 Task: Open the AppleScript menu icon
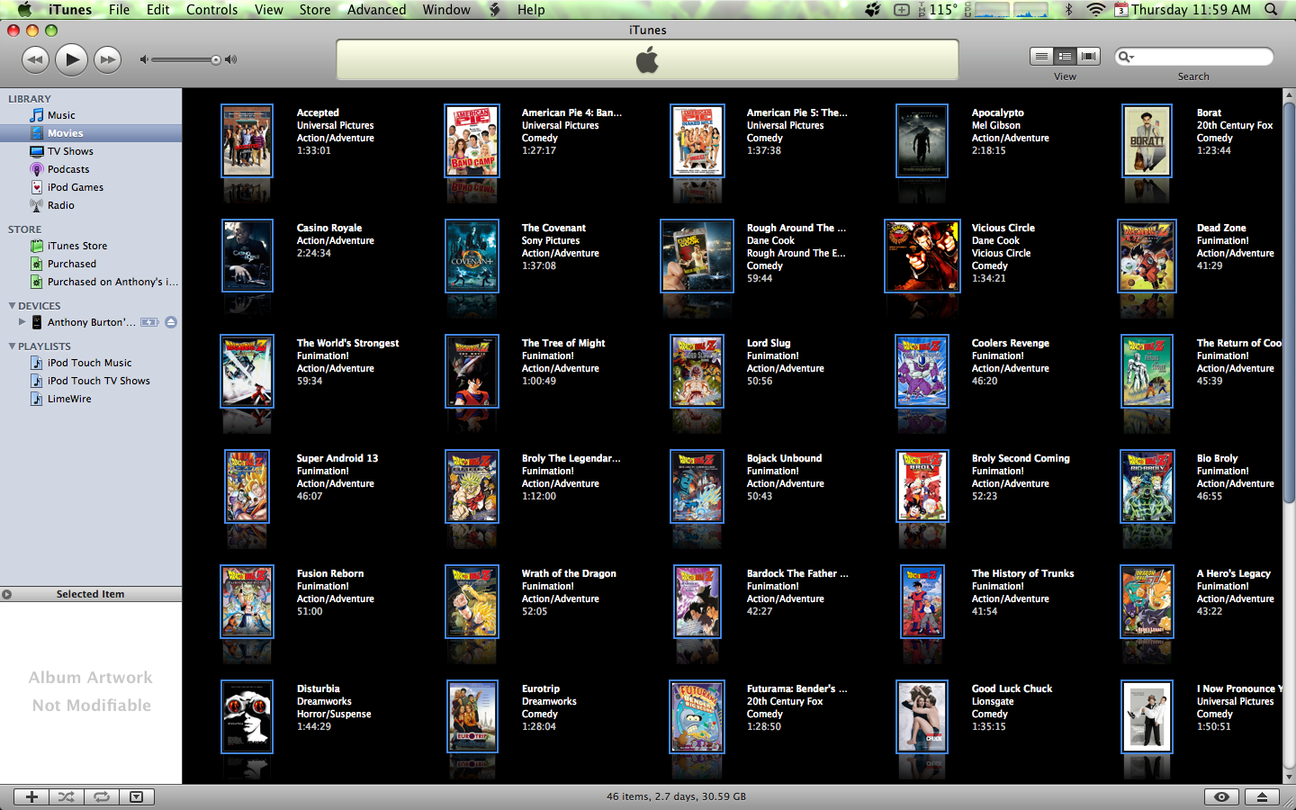point(495,9)
